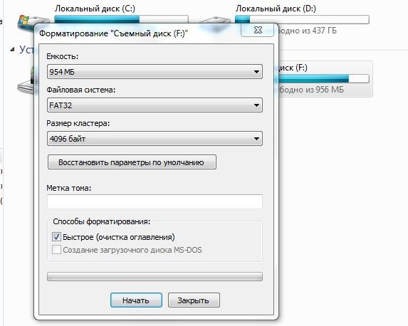The image size is (408, 326).
Task: Click the removable disk F: usage bar
Action: pyautogui.click(x=323, y=78)
